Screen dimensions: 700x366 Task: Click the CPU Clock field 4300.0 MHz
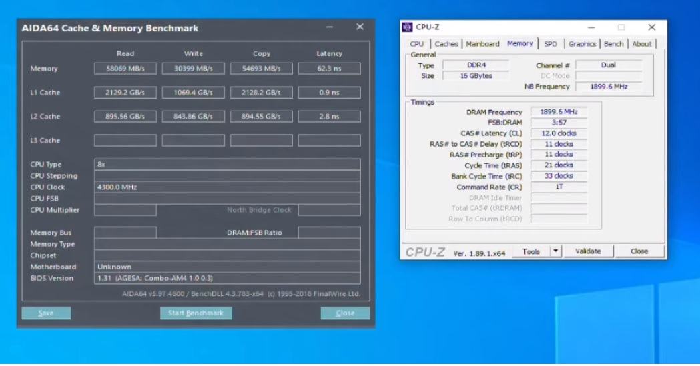228,187
